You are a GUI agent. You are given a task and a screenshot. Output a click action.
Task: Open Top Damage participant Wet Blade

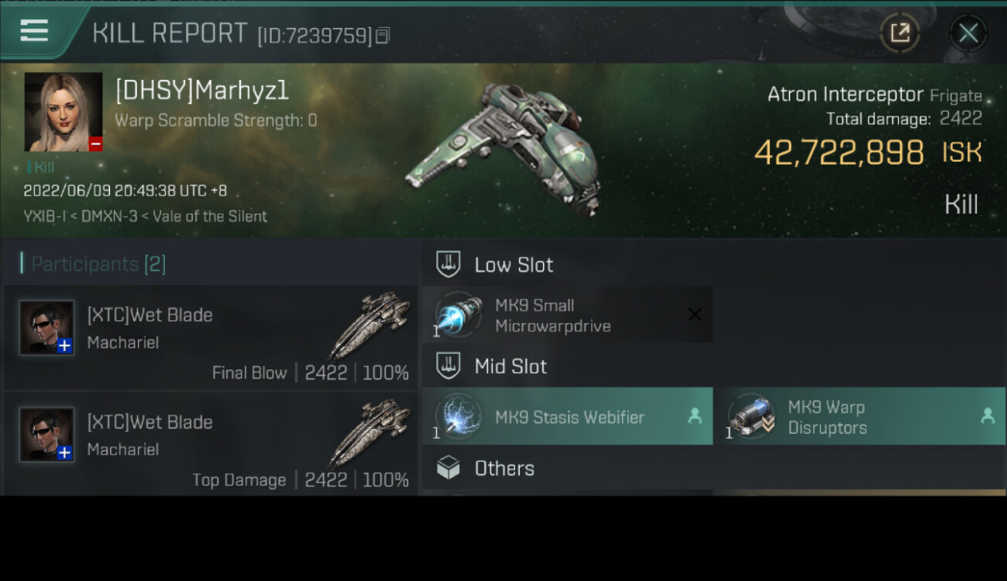coord(211,445)
